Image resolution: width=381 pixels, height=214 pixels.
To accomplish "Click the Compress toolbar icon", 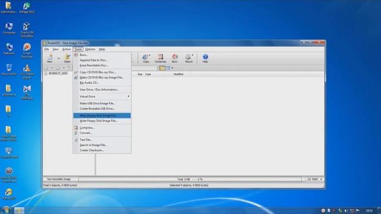I will point(160,58).
